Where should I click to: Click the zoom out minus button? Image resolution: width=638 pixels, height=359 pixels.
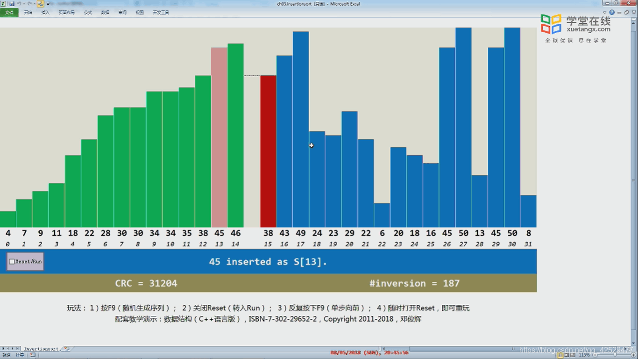pos(595,355)
